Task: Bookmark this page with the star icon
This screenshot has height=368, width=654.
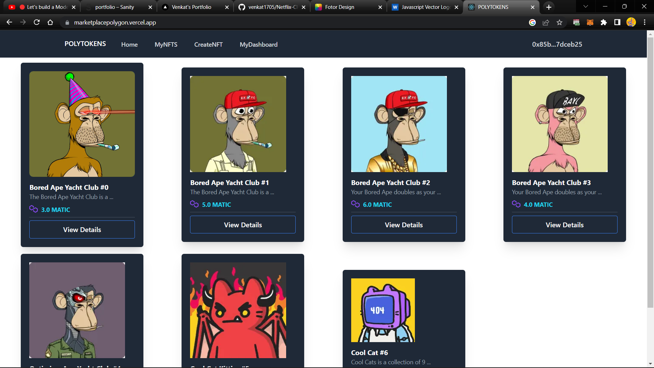Action: click(x=560, y=22)
